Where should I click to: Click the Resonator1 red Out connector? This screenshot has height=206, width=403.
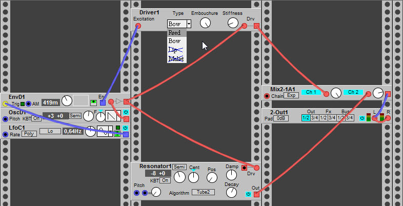tap(256, 194)
